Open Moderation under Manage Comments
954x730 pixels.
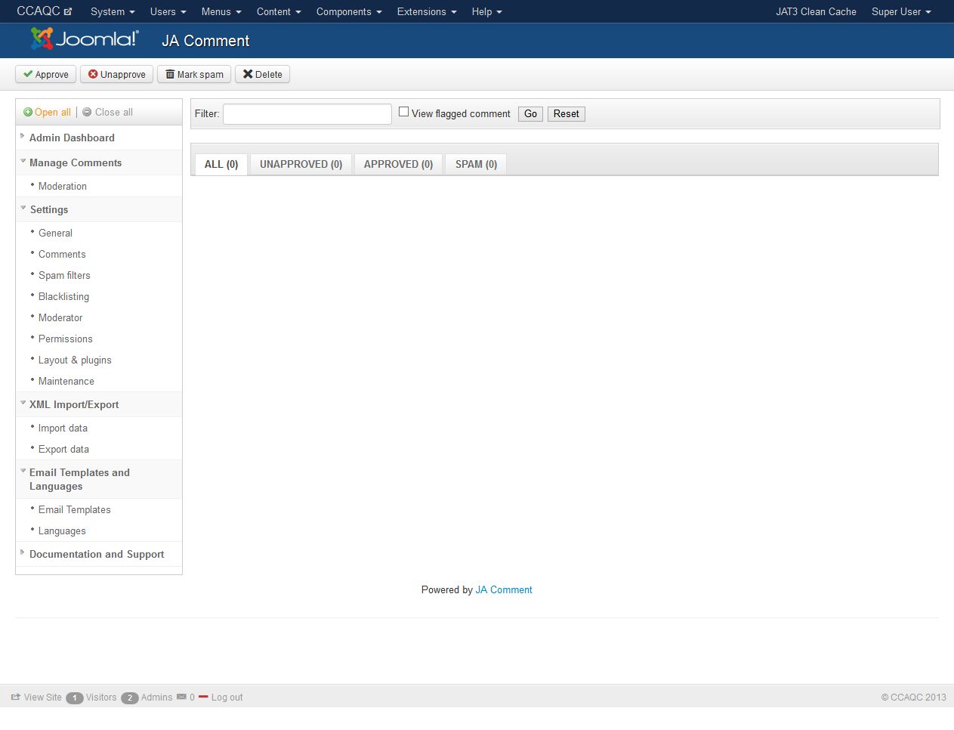pos(63,186)
